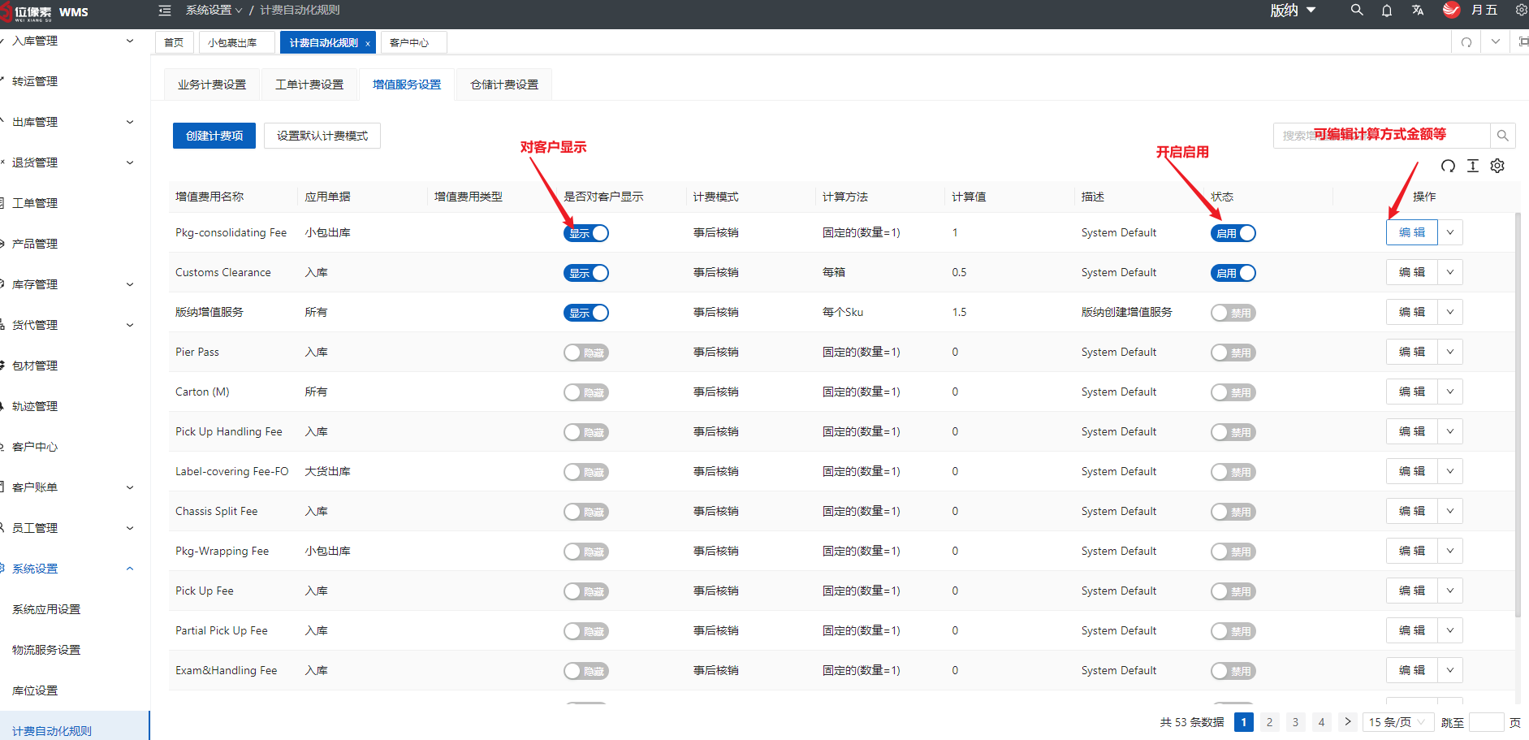Click the 设置默认计费模式 button
The image size is (1529, 740).
point(322,136)
